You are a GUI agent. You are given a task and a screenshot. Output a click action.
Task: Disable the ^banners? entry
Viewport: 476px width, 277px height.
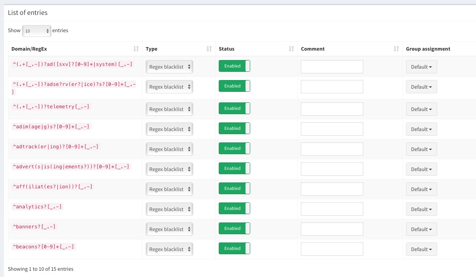tap(234, 228)
